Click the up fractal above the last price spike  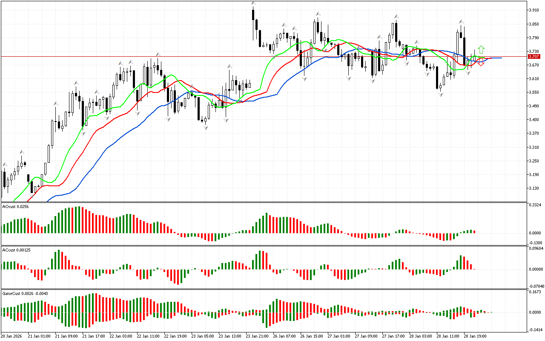(461, 21)
